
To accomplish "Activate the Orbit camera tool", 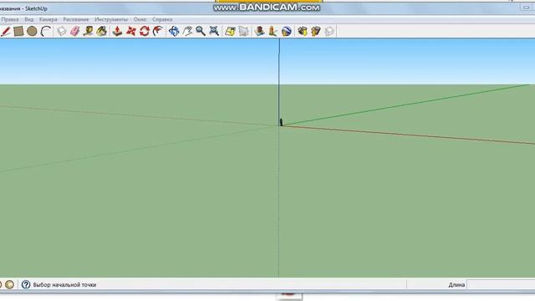I will point(174,32).
